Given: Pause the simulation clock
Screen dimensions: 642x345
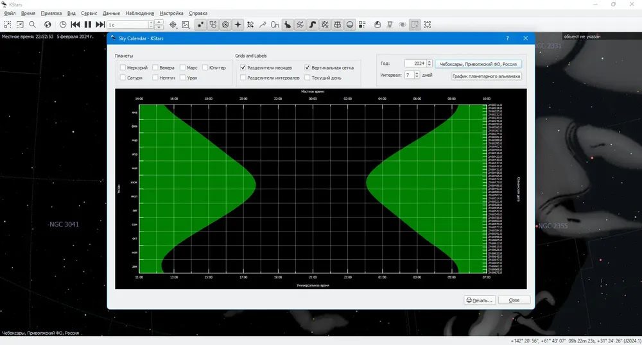Looking at the screenshot, I should (87, 24).
